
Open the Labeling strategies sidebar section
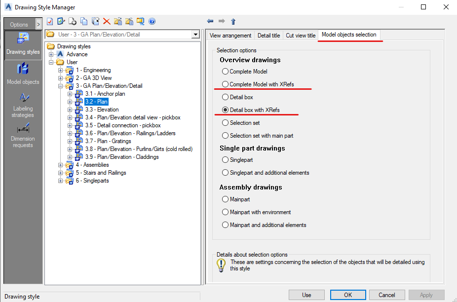23,105
